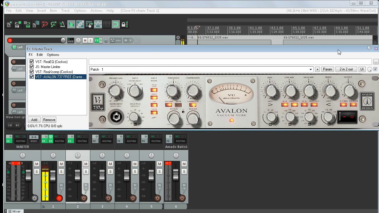Click the Param button

(327, 69)
